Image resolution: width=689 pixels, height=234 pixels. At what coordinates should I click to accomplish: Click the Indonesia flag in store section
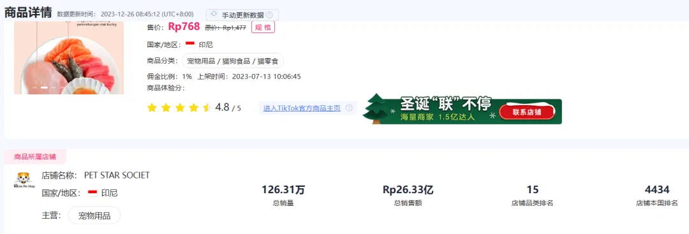pos(93,193)
